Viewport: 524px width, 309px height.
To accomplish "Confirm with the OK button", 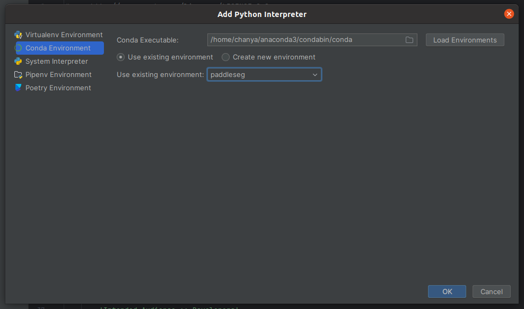I will (447, 291).
